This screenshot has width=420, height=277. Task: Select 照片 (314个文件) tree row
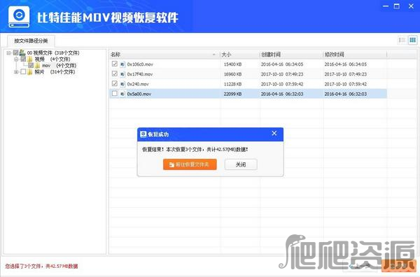(x=55, y=72)
